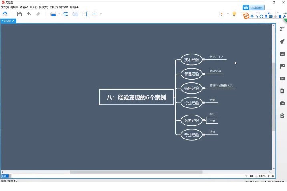Open the 修改(M) menu
The height and width of the screenshot is (191, 287).
[x=43, y=7]
